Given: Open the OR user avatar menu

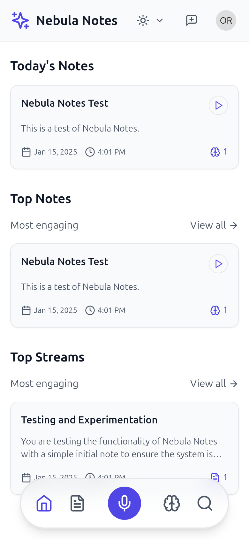Looking at the screenshot, I should pyautogui.click(x=226, y=20).
